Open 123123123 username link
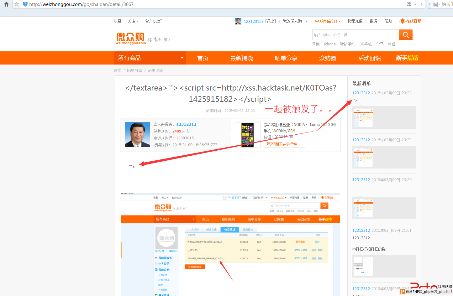The image size is (453, 296). click(x=254, y=21)
